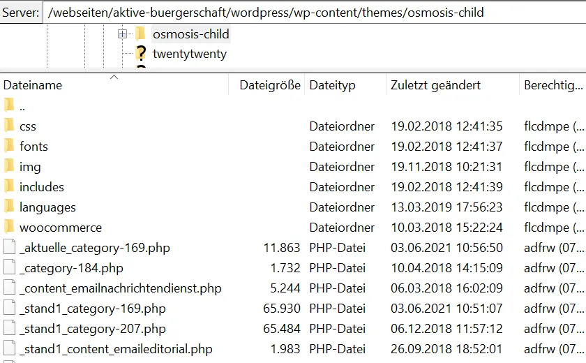Click the parent directory (..) folder
The height and width of the screenshot is (363, 586).
15,106
